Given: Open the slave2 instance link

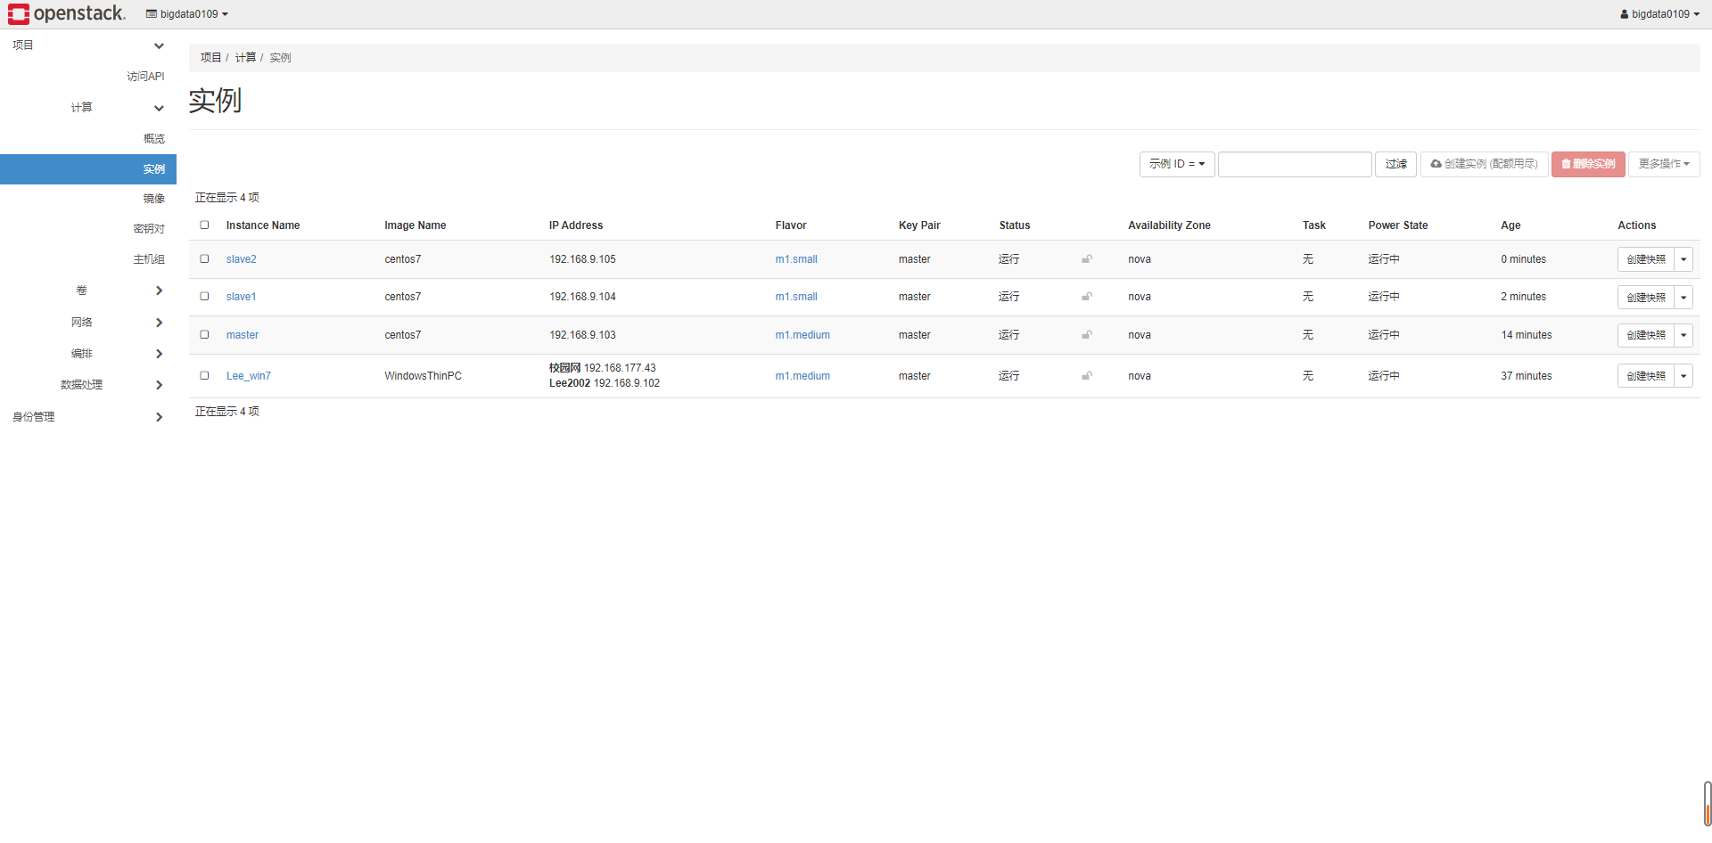Looking at the screenshot, I should [241, 259].
